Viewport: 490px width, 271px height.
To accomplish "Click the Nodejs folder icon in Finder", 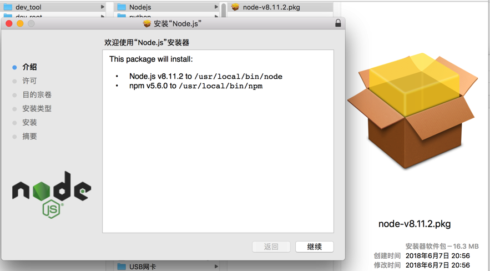I will pos(122,7).
